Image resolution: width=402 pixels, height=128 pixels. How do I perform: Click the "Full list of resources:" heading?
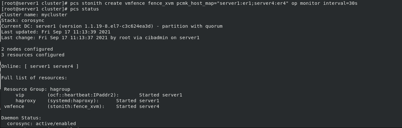34,78
